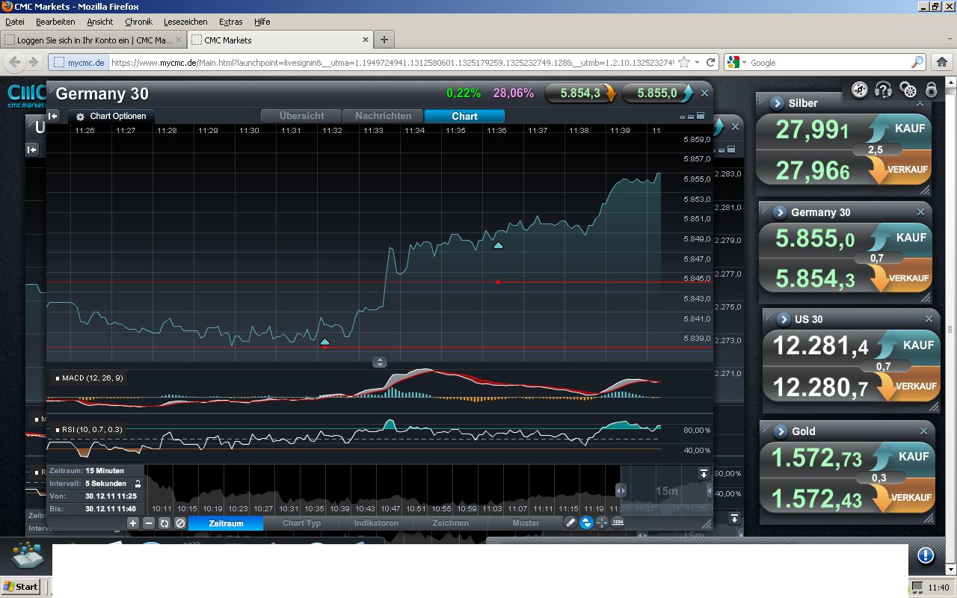The height and width of the screenshot is (598, 957).
Task: Toggle the RSI indicator marker
Action: (x=58, y=430)
